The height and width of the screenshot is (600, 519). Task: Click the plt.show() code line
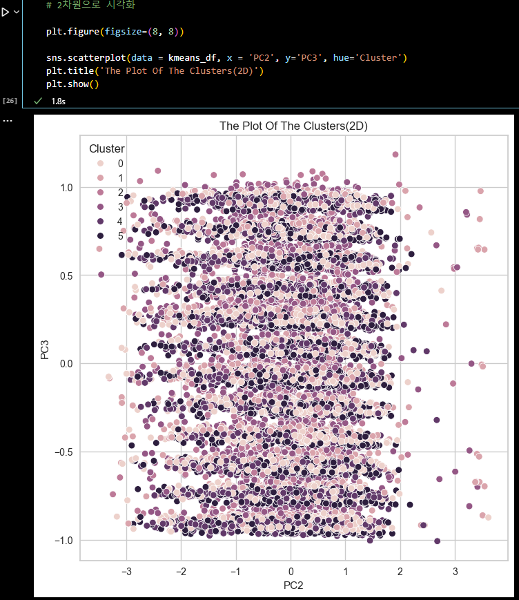tap(72, 84)
